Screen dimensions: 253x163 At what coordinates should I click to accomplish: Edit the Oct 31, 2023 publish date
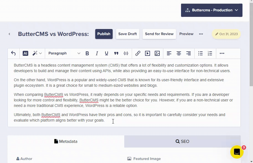[226, 34]
